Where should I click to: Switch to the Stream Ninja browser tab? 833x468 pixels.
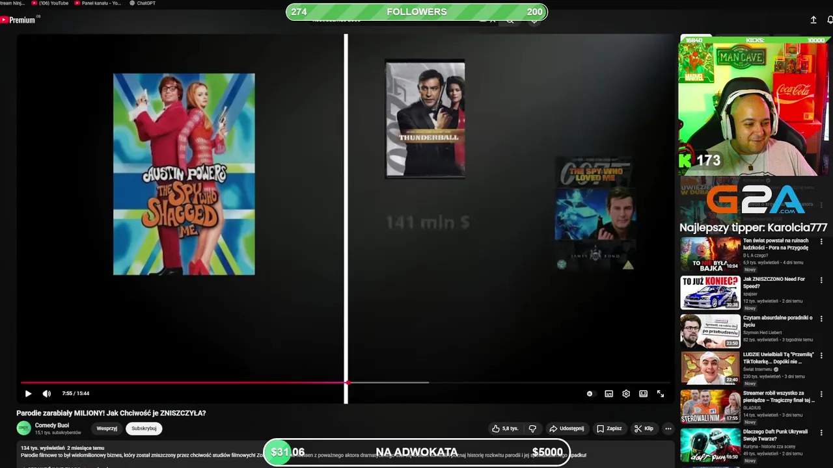click(13, 3)
